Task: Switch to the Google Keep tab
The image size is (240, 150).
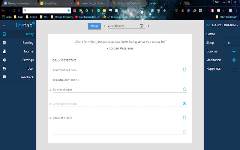Action: [x=56, y=3]
